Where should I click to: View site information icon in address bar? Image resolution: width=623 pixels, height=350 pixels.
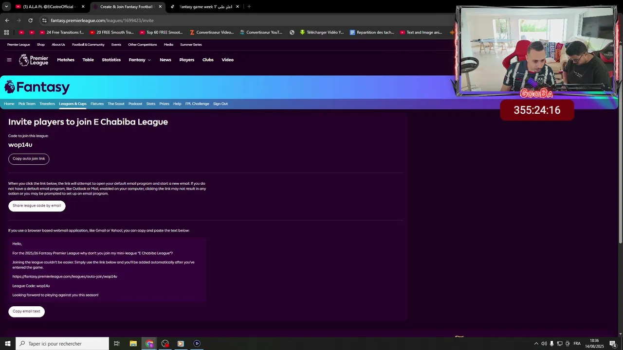[x=44, y=20]
